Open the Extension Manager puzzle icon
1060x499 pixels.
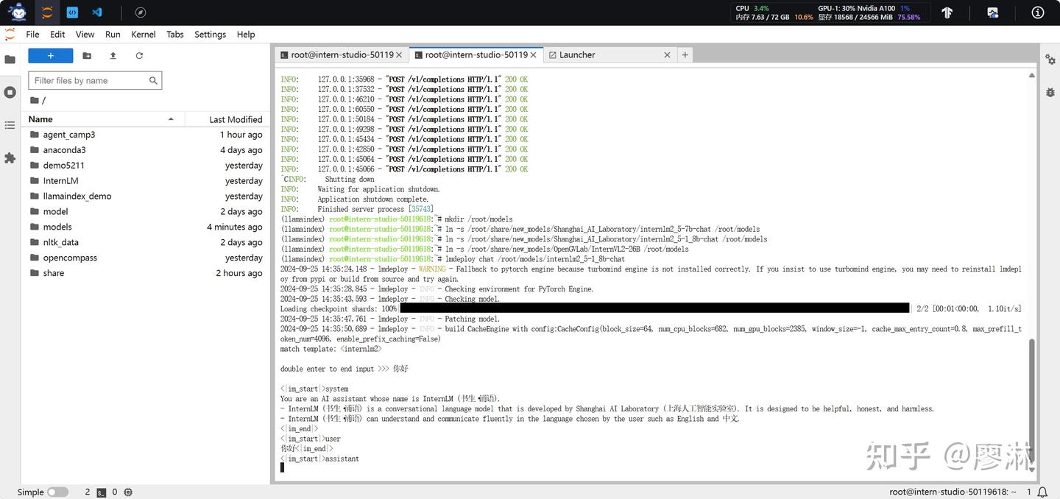coord(10,158)
